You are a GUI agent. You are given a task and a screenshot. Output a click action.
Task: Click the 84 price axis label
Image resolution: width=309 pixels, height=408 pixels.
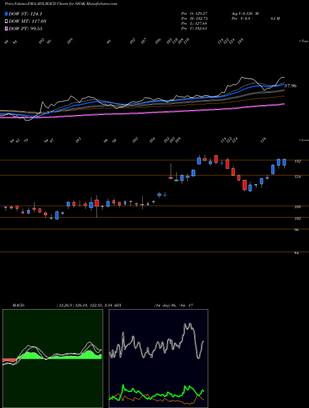click(297, 253)
